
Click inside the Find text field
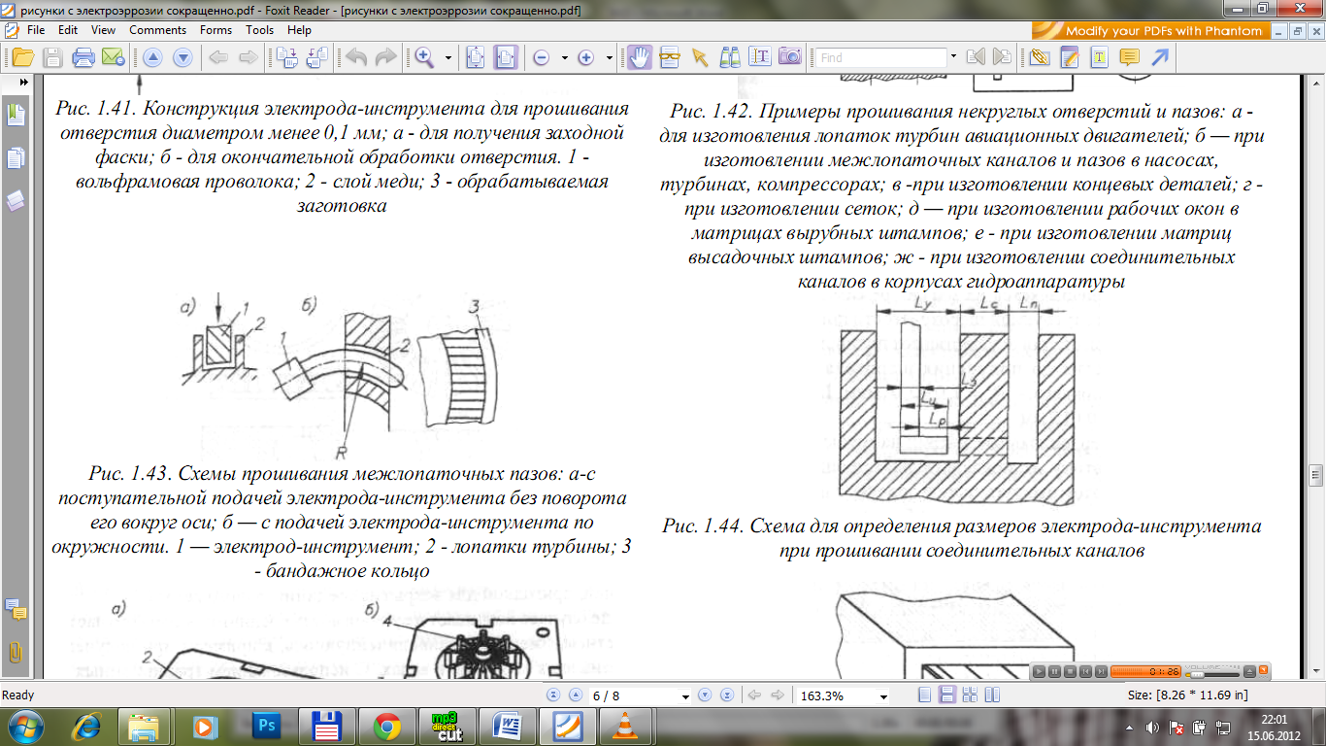881,57
